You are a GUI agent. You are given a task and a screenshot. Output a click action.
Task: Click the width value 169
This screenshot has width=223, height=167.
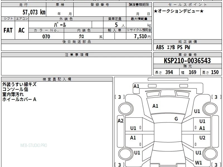pos(192,72)
